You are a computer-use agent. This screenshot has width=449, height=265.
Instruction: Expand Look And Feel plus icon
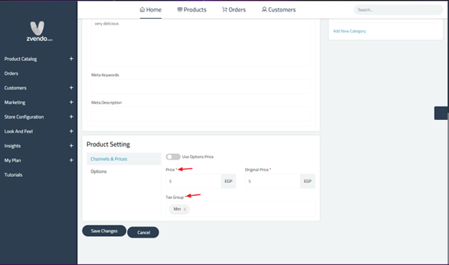tap(71, 131)
